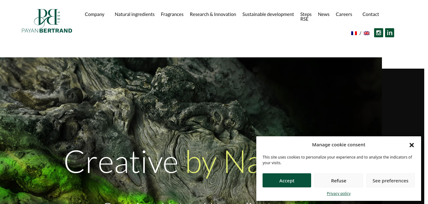
Task: Refuse cookies in consent dialog
Action: [339, 180]
